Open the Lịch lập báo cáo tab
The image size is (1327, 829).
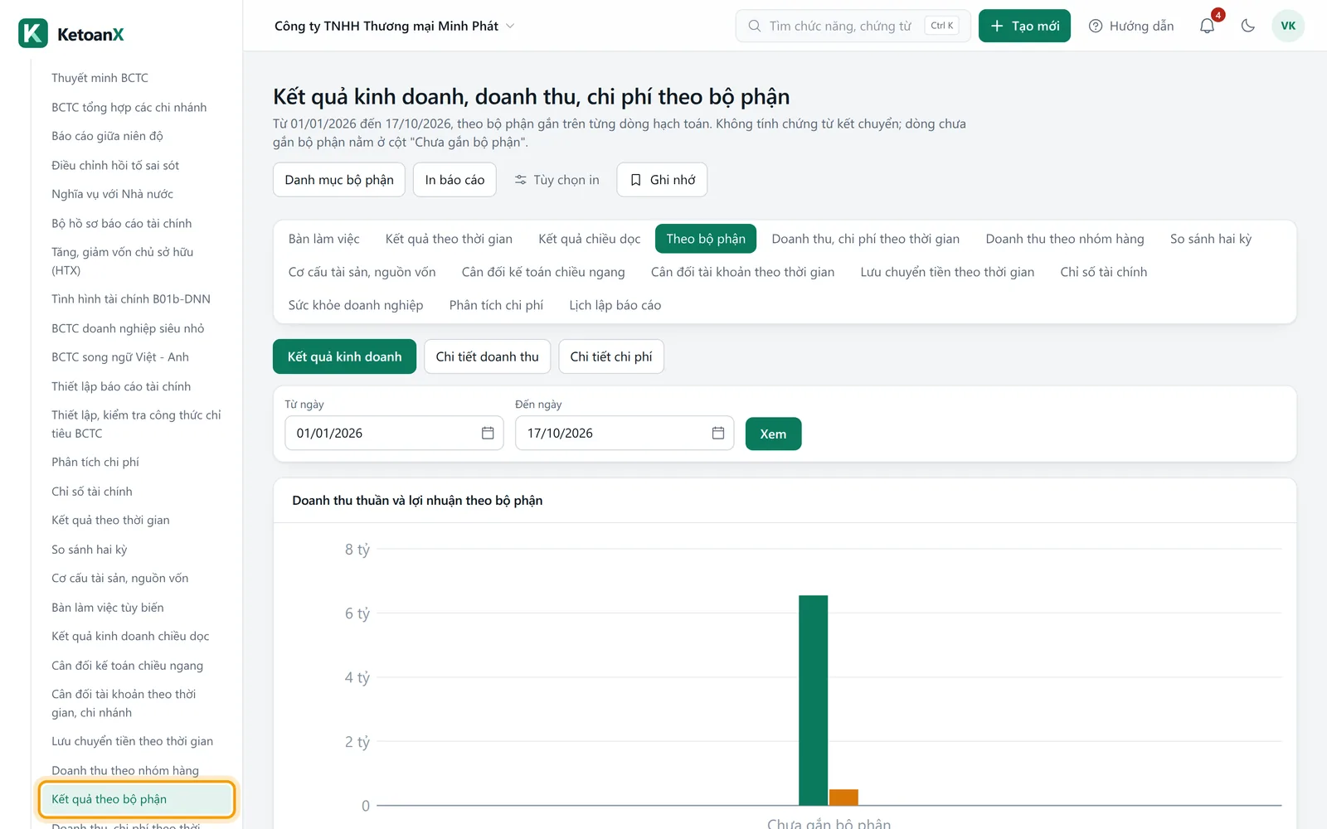click(615, 305)
